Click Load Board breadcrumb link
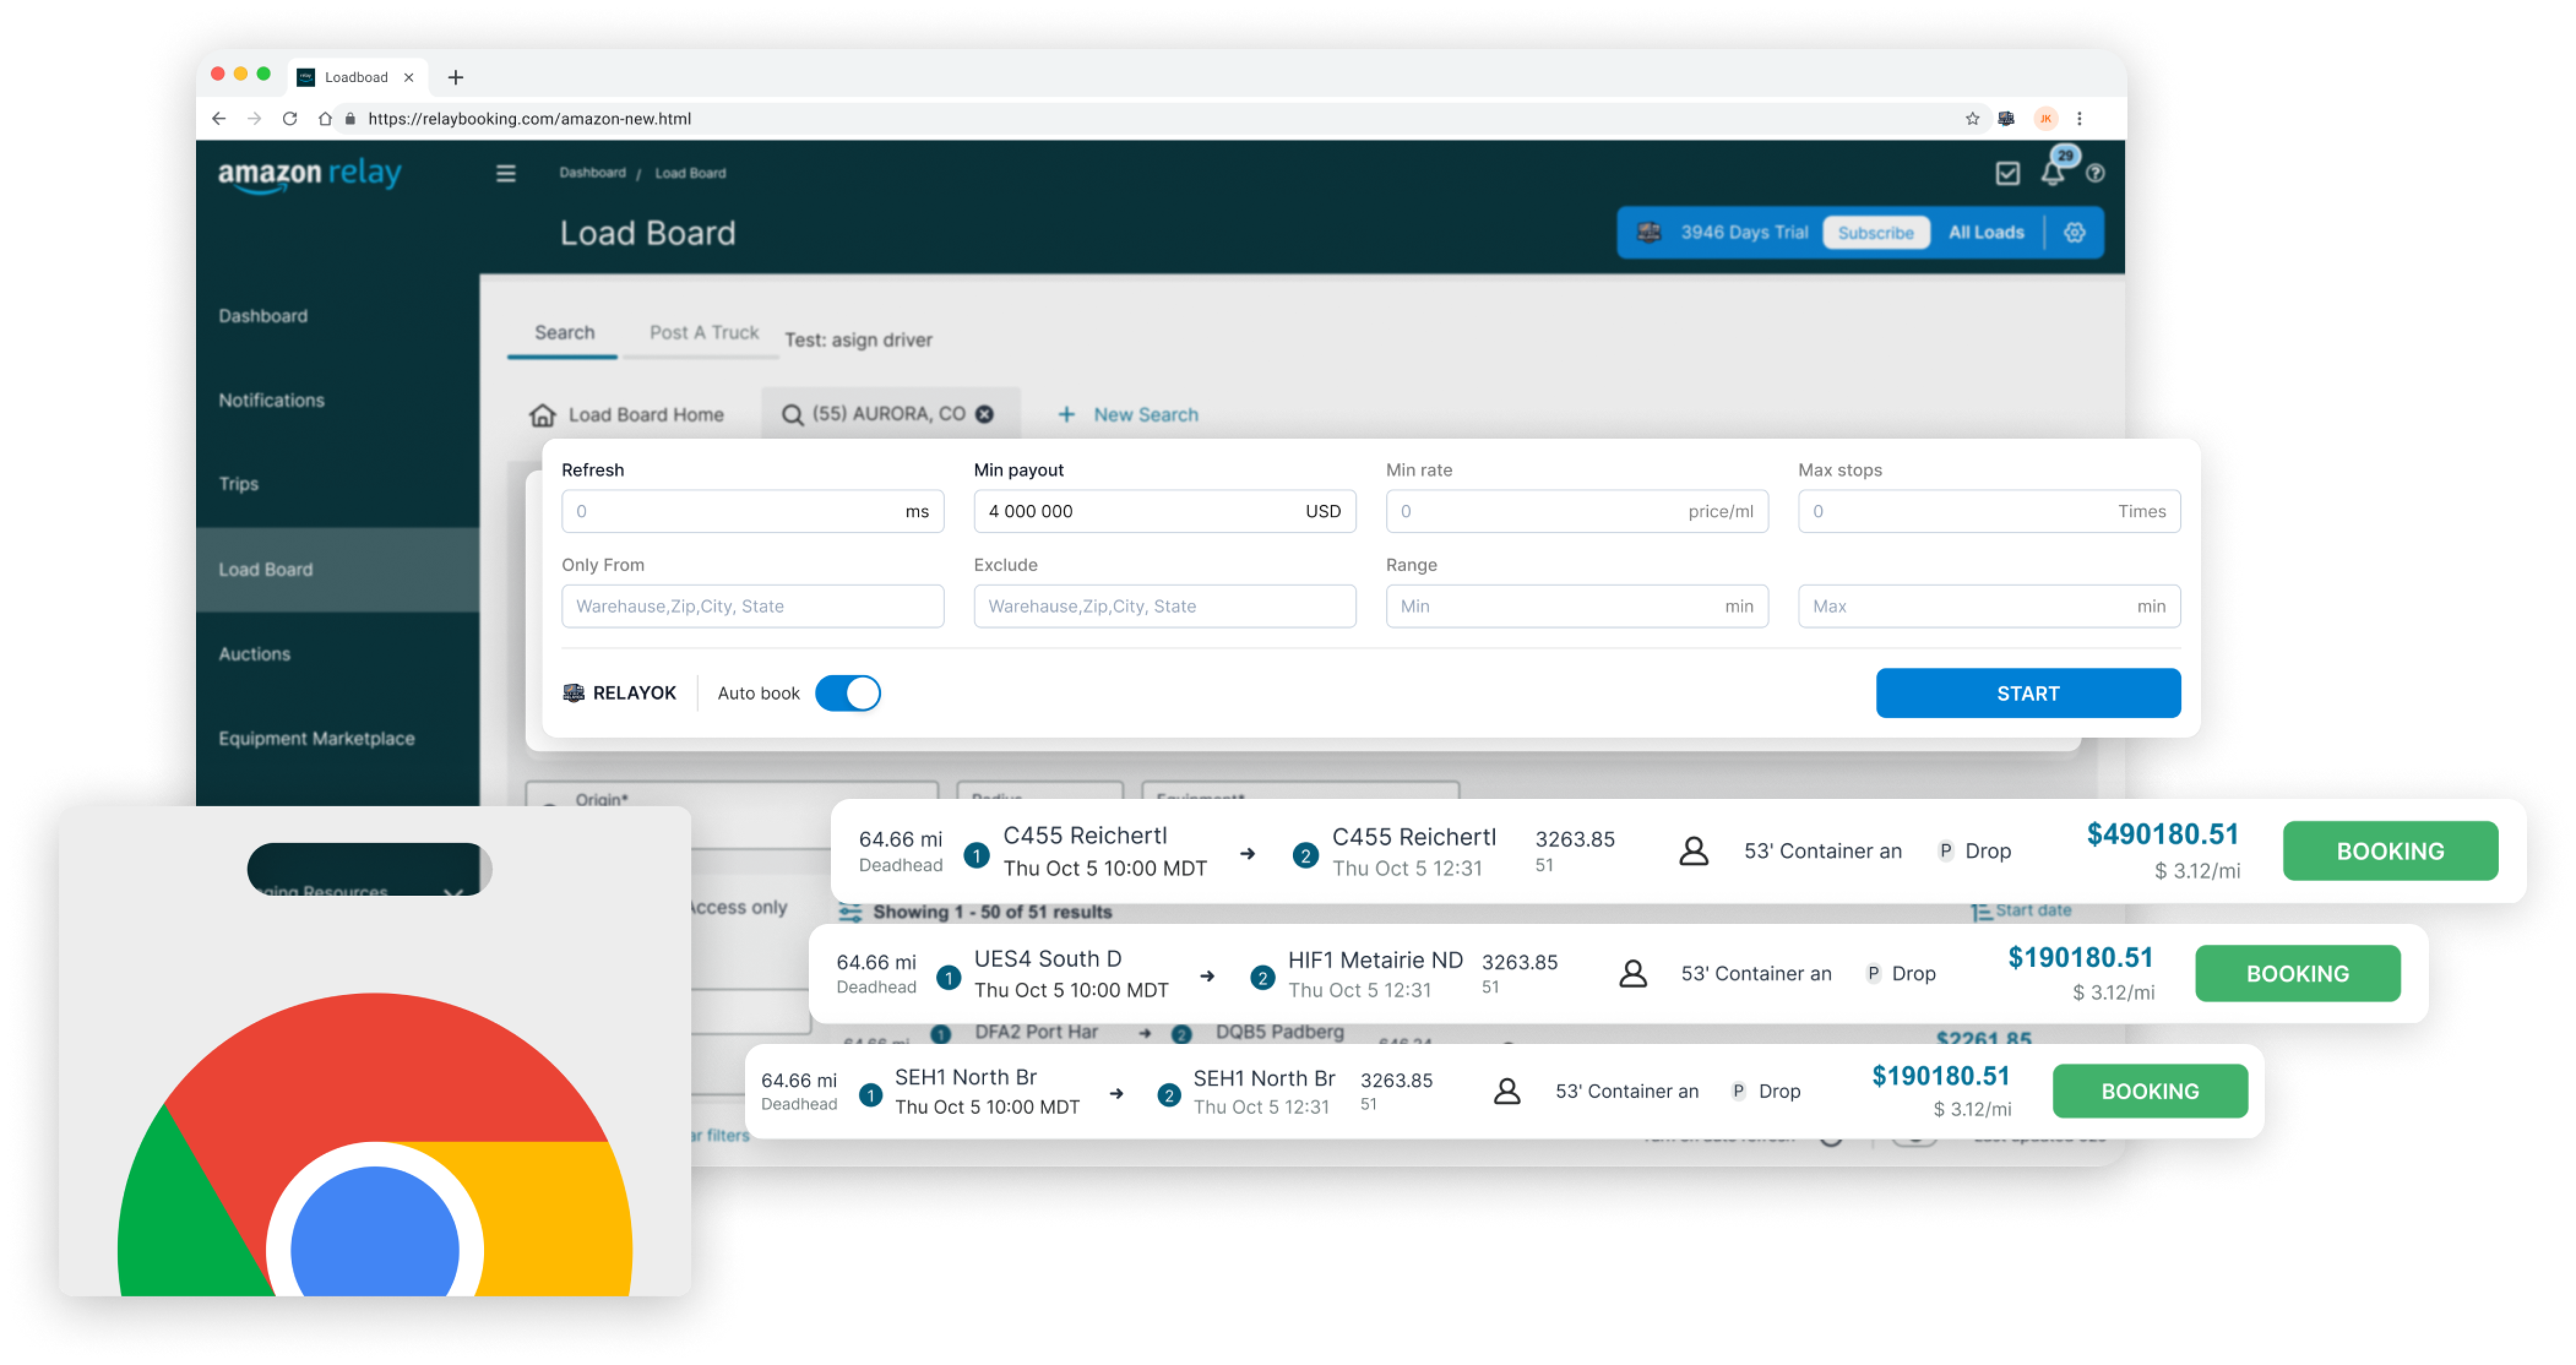The height and width of the screenshot is (1365, 2576). pyautogui.click(x=690, y=173)
